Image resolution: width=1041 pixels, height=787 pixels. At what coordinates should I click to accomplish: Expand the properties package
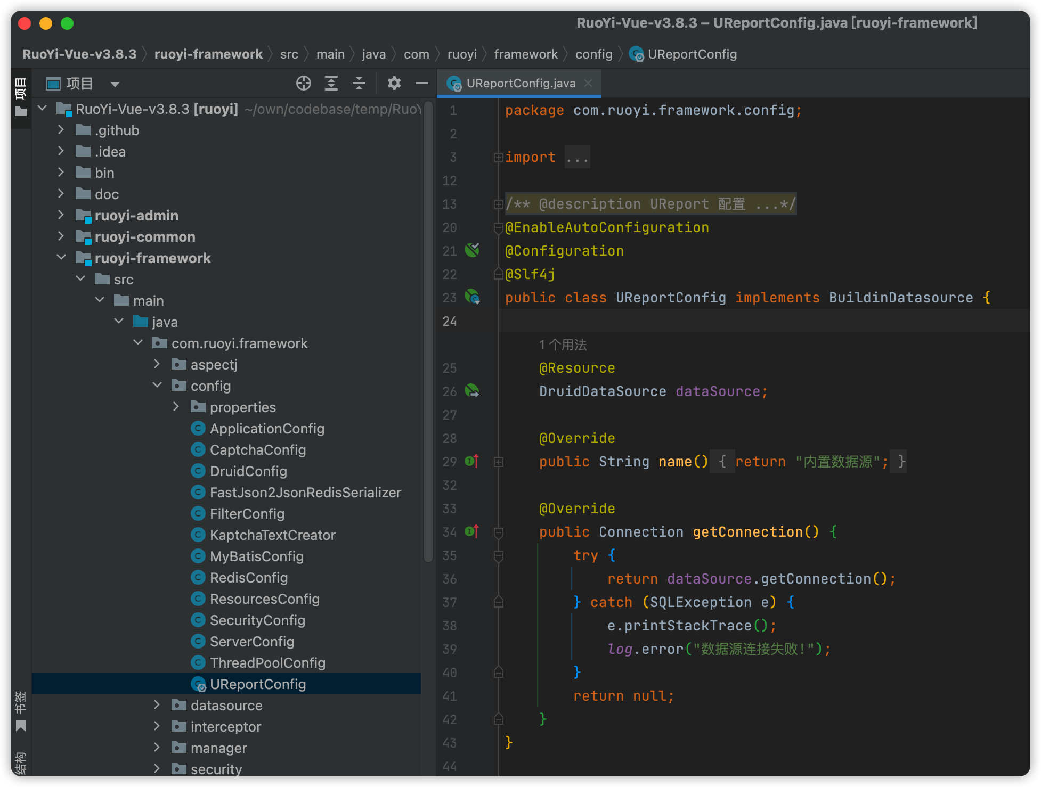coord(176,407)
